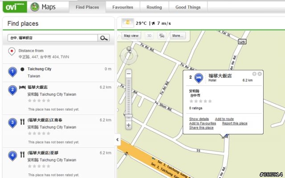The height and width of the screenshot is (178, 285).
Task: Focus the place search input field
Action: 53,38
